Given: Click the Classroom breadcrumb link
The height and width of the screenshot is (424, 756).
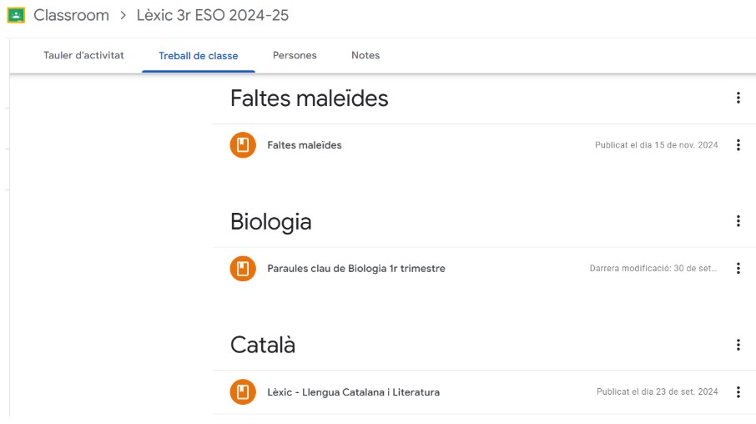Looking at the screenshot, I should 71,15.
